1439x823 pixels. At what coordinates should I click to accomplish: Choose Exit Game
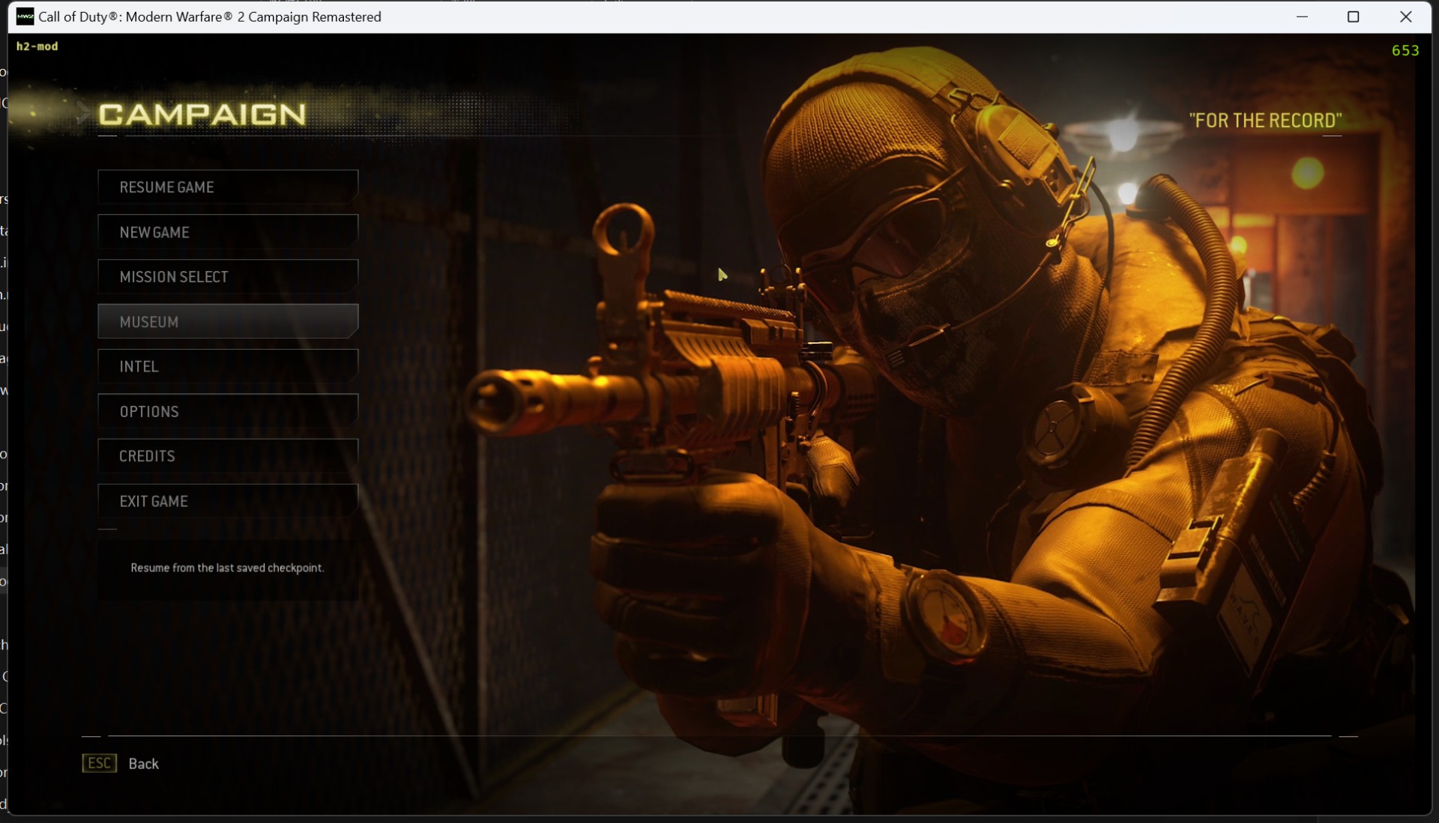click(228, 501)
